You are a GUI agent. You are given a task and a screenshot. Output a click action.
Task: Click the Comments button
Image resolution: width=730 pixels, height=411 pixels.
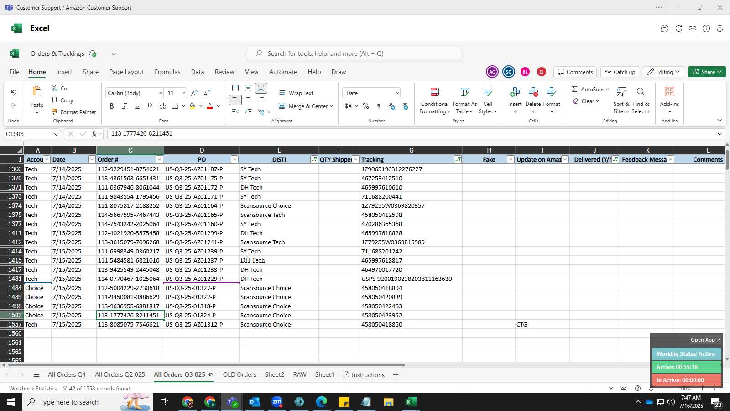coord(575,72)
